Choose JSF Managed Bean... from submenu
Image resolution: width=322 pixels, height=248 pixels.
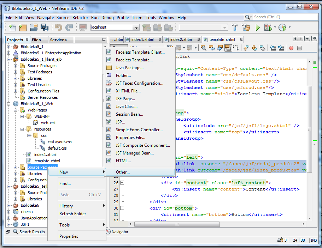(x=135, y=153)
